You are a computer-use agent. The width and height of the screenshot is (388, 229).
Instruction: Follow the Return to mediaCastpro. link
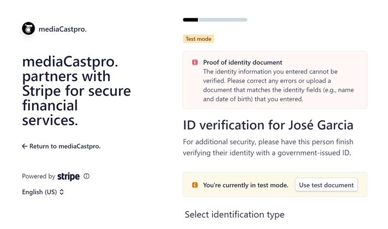pyautogui.click(x=62, y=146)
